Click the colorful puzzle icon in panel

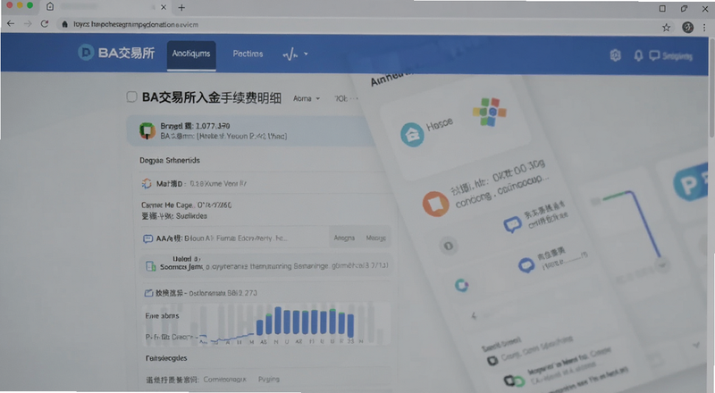tap(489, 112)
